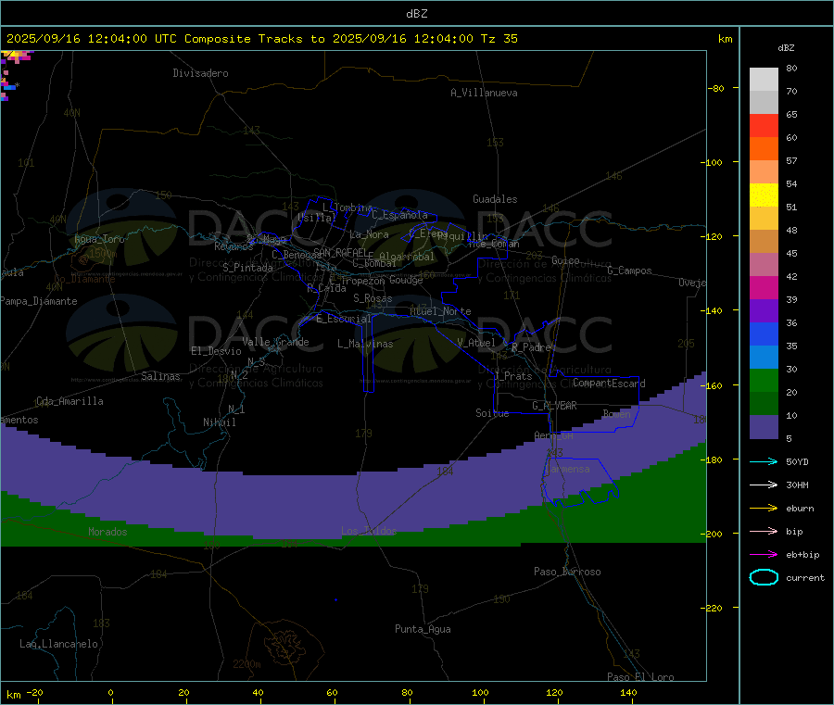Screen dimensions: 834x705
Task: Click the A_Villanueva map label
Action: [x=484, y=93]
